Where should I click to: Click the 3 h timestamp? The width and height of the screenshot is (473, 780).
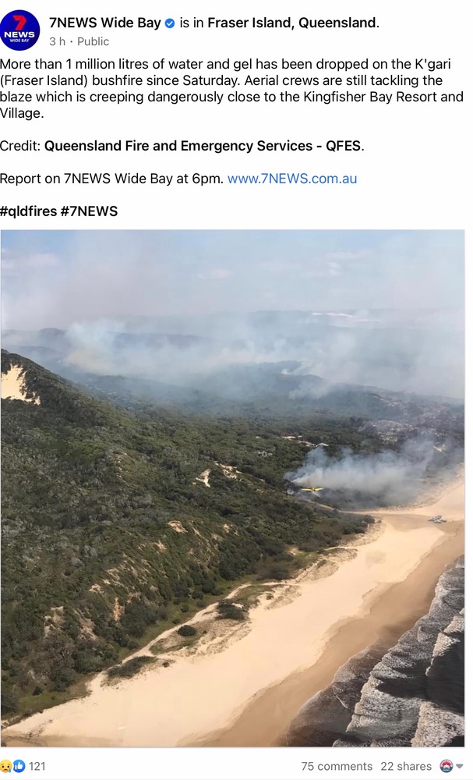pyautogui.click(x=57, y=42)
